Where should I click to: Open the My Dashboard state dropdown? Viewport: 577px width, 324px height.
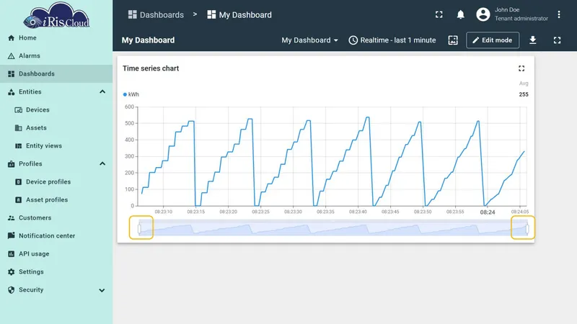tap(309, 40)
